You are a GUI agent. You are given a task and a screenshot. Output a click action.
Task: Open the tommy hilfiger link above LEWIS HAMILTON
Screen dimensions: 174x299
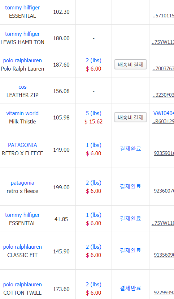(22, 34)
